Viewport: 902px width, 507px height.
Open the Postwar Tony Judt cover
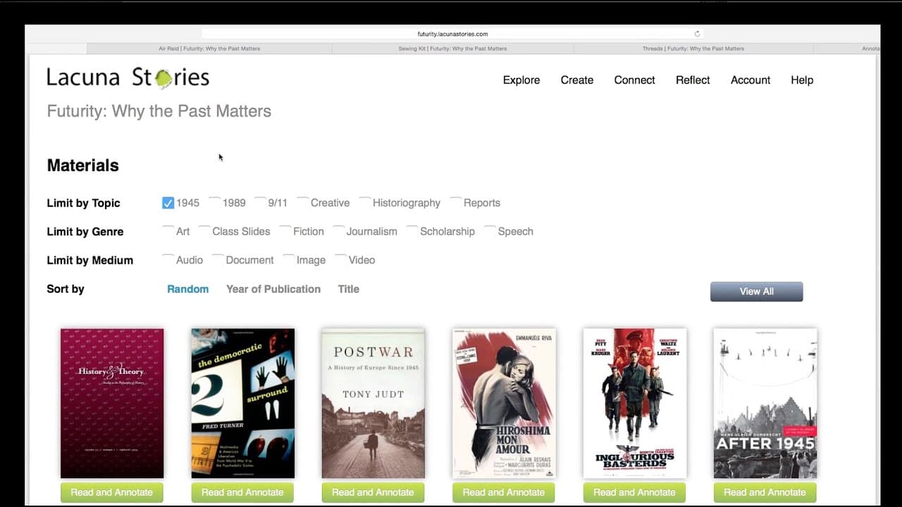point(373,403)
